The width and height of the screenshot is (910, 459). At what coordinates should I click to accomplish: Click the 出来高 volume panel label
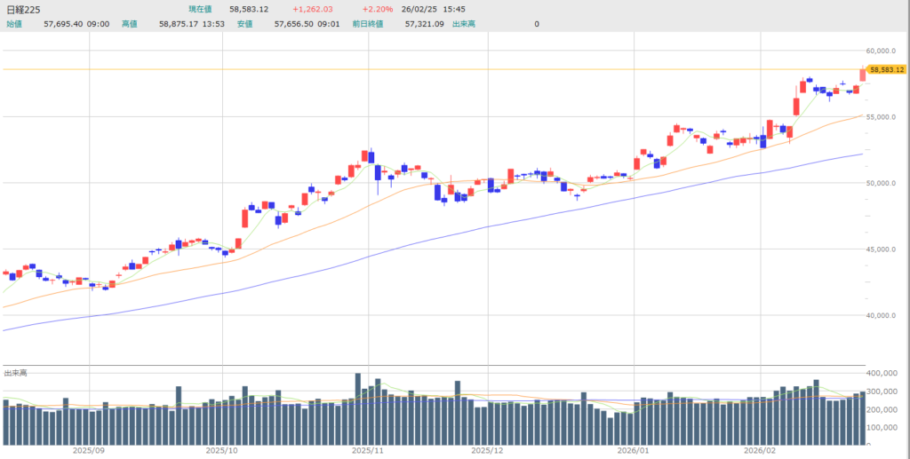click(16, 371)
